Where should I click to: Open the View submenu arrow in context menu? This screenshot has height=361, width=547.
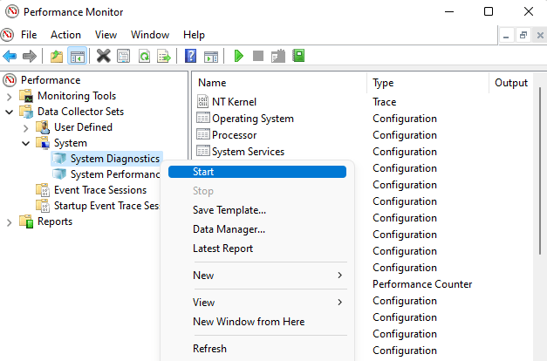pos(339,302)
